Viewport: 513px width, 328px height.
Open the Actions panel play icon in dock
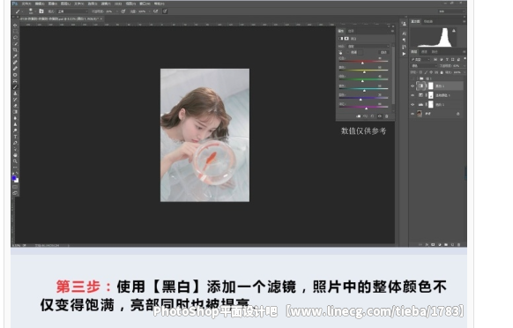[404, 54]
